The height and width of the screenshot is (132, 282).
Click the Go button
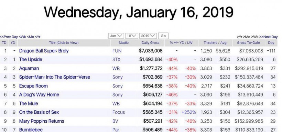coord(163,36)
